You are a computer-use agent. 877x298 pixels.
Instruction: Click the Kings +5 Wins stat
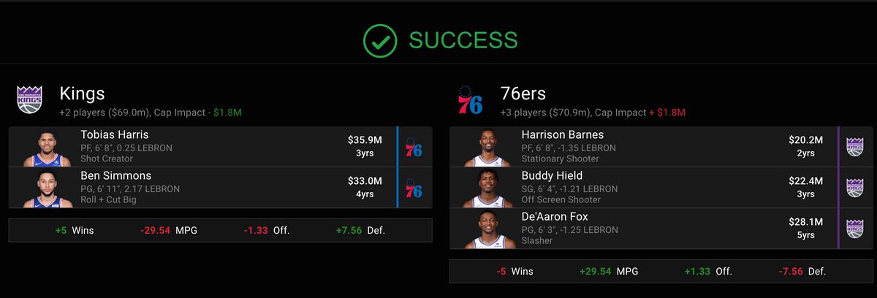[x=75, y=230]
